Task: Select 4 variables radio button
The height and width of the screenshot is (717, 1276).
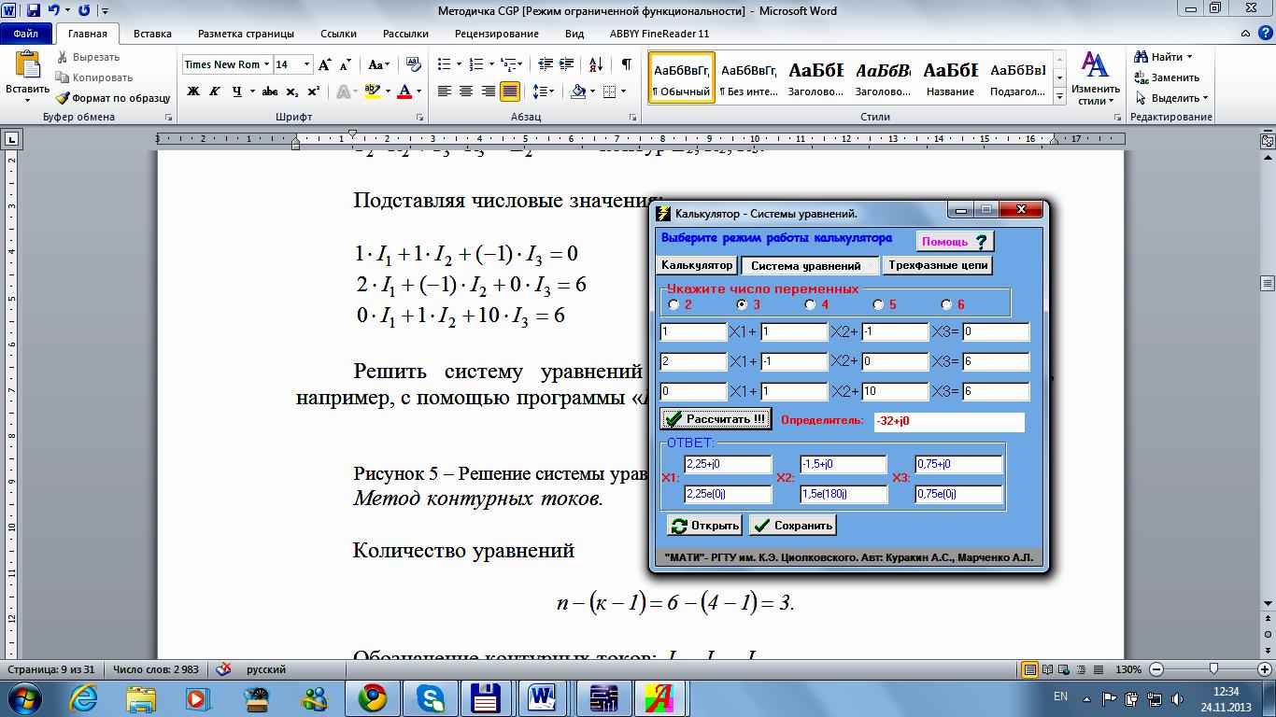Action: click(810, 304)
